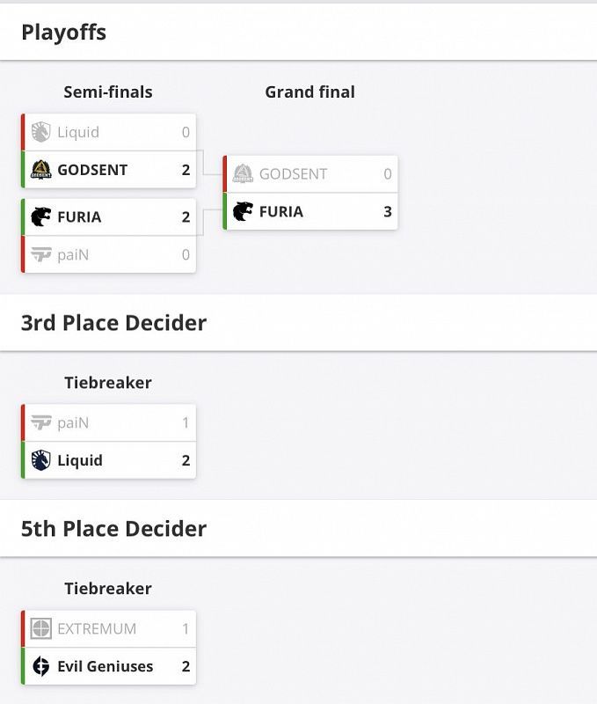Viewport: 597px width, 704px height.
Task: Click the paiN logo in the 3rd place tiebreaker
Action: (x=40, y=423)
